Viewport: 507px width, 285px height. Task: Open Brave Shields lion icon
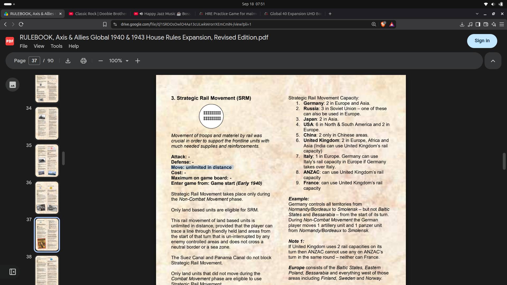coord(383,24)
